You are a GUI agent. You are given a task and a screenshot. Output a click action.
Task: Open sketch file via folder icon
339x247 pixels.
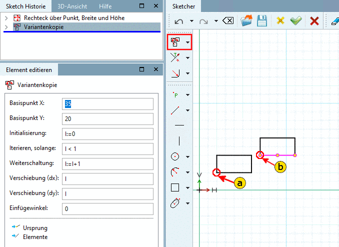click(x=246, y=20)
